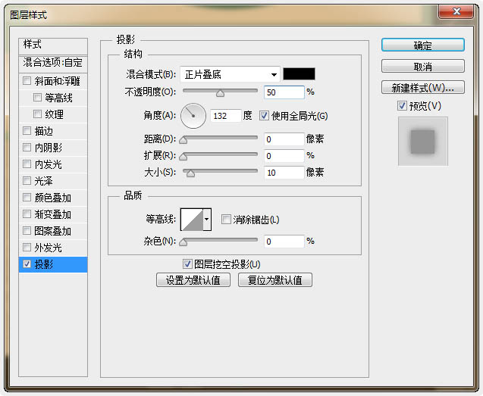Enable the 颜色叠加 checkbox
The height and width of the screenshot is (396, 483).
coord(27,197)
